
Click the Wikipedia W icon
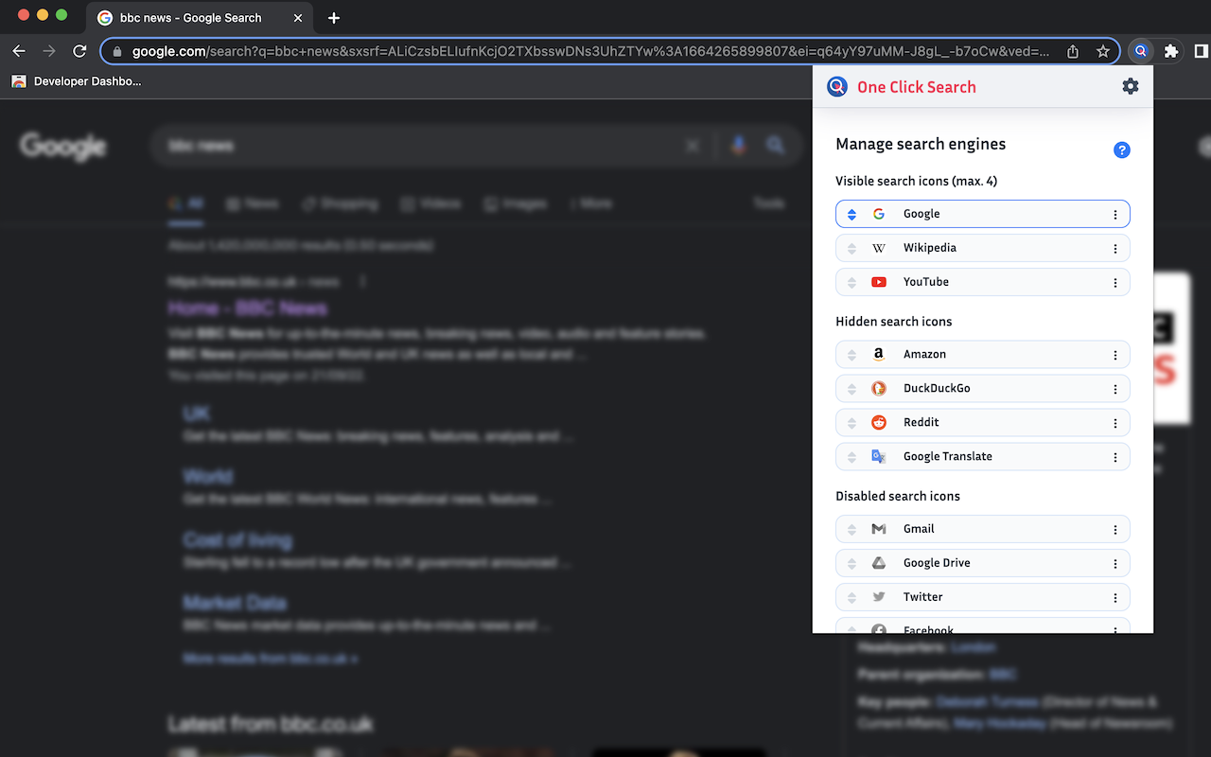[879, 248]
